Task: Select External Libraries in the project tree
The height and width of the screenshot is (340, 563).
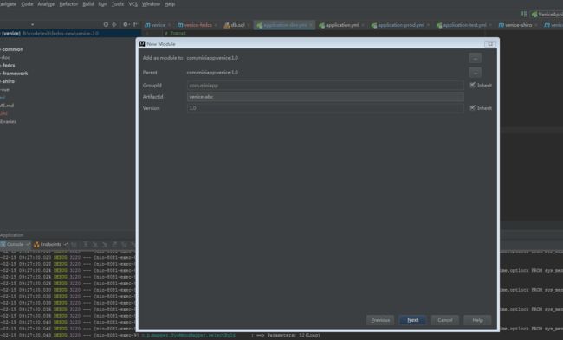Action: (x=9, y=122)
